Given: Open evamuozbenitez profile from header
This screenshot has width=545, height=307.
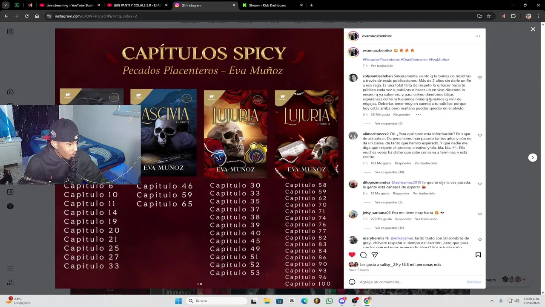Looking at the screenshot, I should point(377,36).
